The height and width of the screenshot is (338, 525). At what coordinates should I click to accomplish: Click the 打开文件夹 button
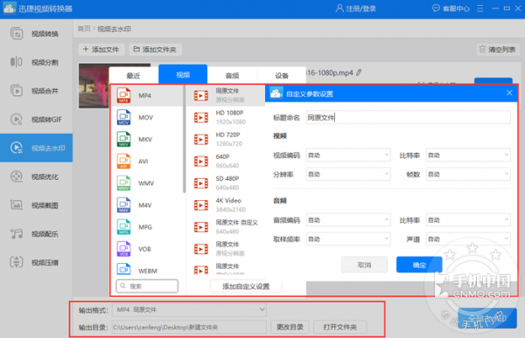tap(340, 327)
